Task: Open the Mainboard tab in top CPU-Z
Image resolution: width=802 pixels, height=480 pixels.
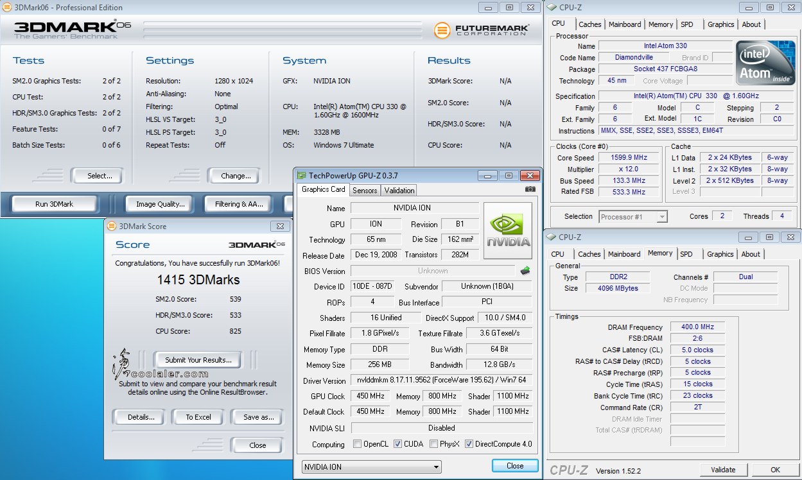Action: tap(625, 24)
